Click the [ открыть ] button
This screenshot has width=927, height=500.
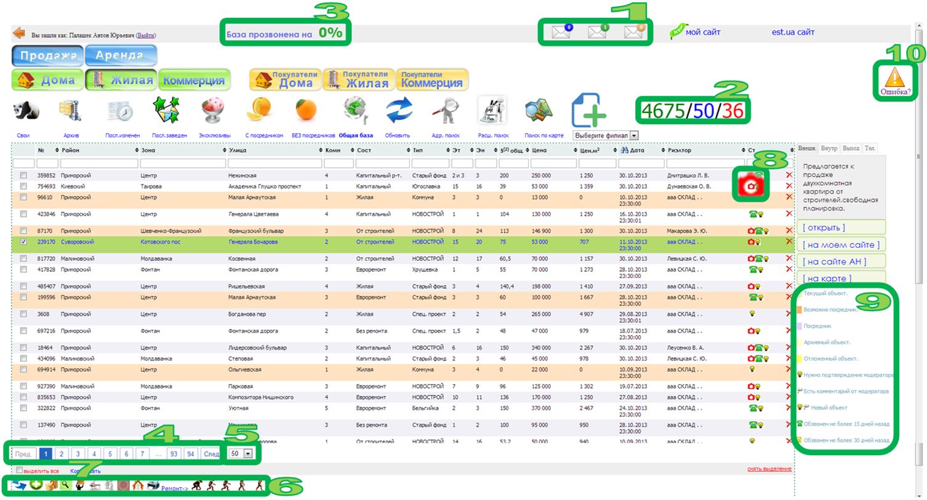click(841, 228)
